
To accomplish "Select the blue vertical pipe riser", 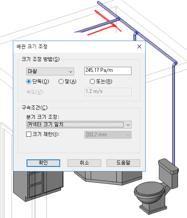I will [173, 115].
